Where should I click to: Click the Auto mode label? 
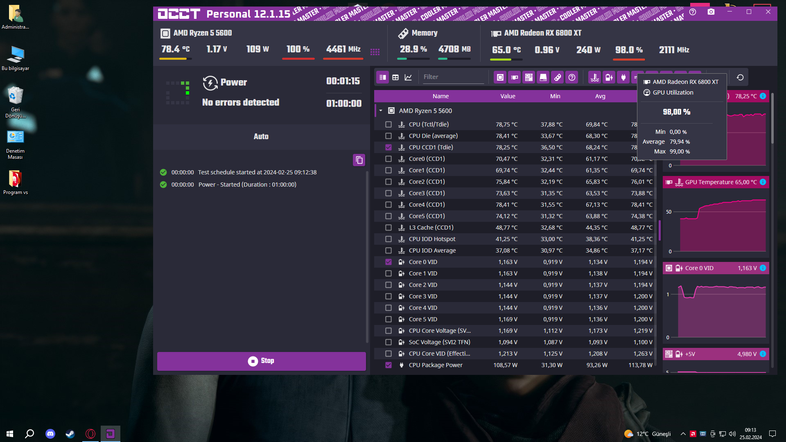261,137
